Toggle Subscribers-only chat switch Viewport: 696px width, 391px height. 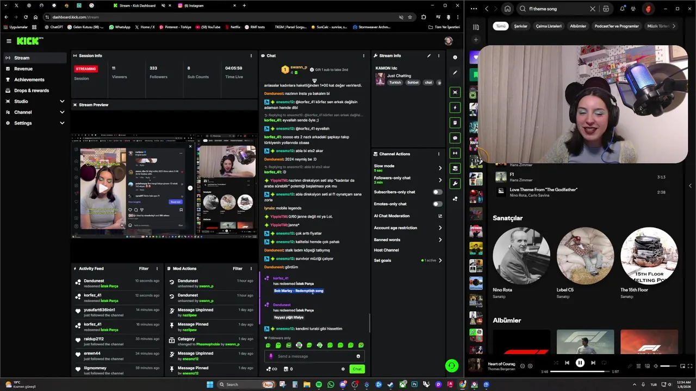(437, 192)
